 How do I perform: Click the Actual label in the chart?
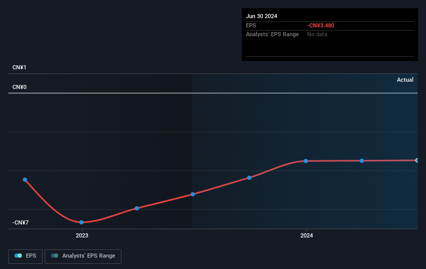(x=405, y=80)
